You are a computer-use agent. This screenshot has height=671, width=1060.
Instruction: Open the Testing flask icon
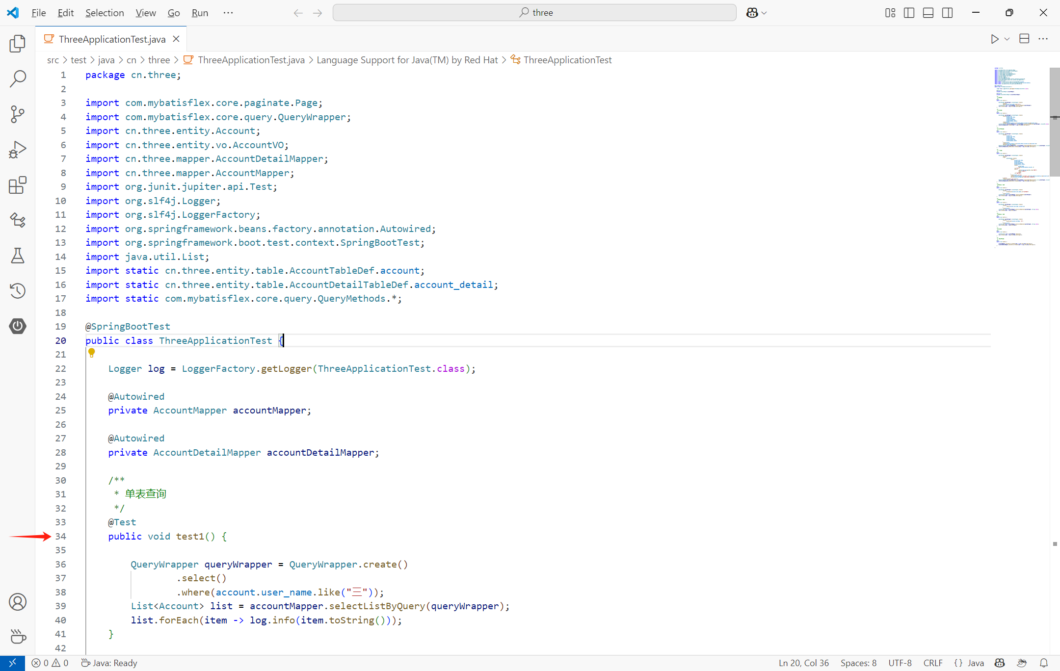click(17, 256)
